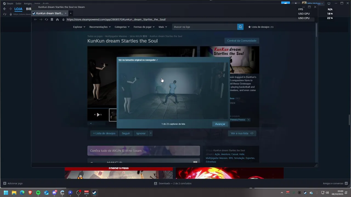This screenshot has height=197, width=351.
Task: Open Todos os jogos breadcrumb
Action: (95, 36)
